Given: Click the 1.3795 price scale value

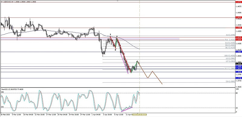Looking at the screenshot, I should (x=238, y=75).
